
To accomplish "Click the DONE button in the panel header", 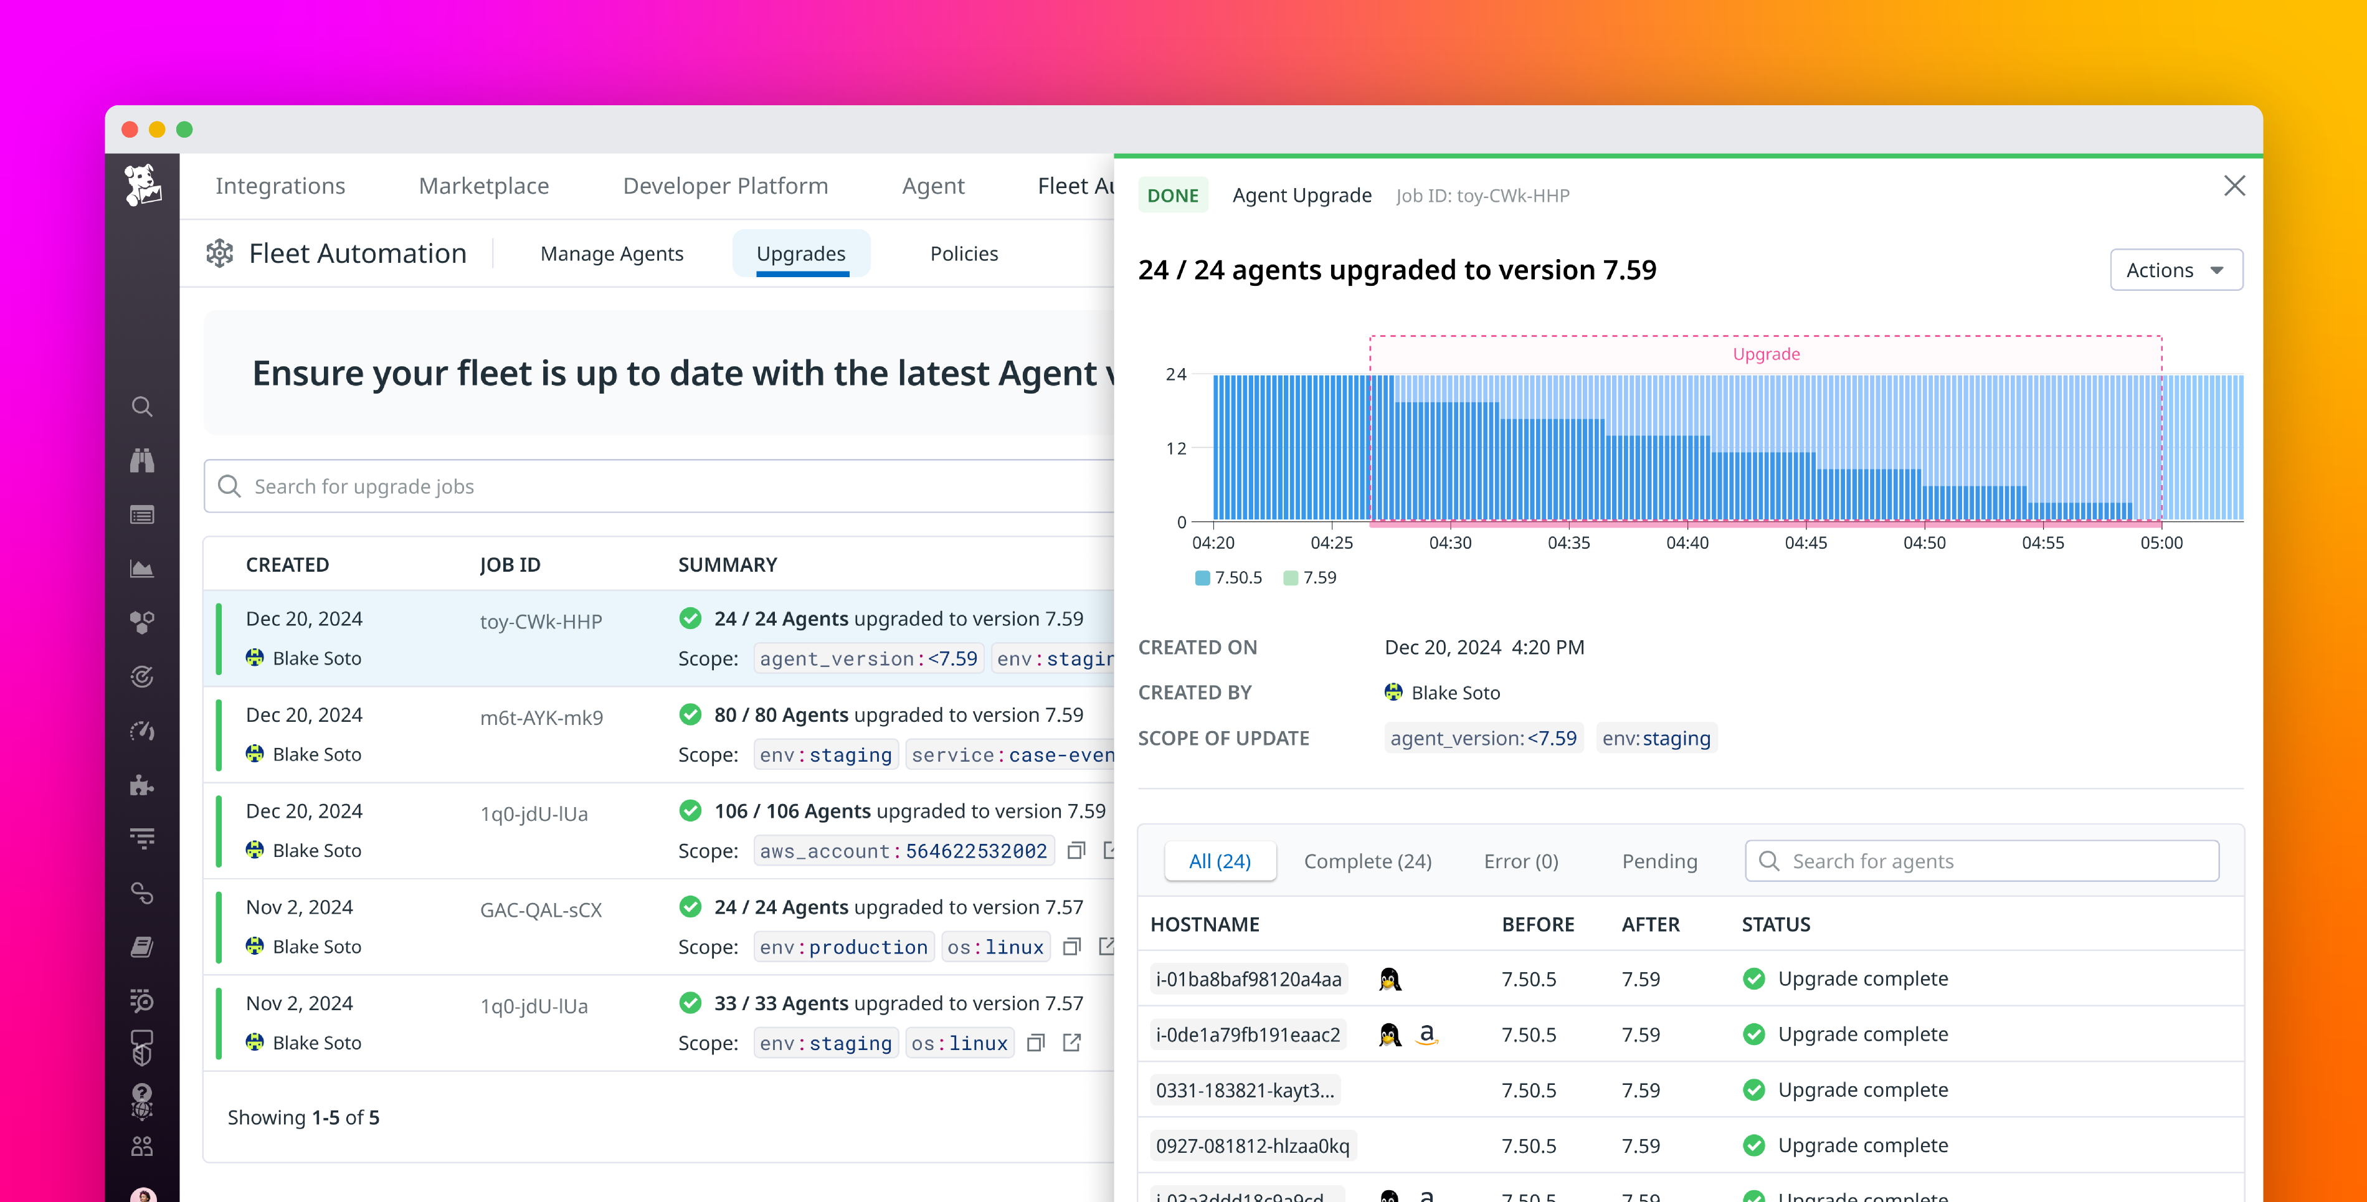I will 1174,195.
